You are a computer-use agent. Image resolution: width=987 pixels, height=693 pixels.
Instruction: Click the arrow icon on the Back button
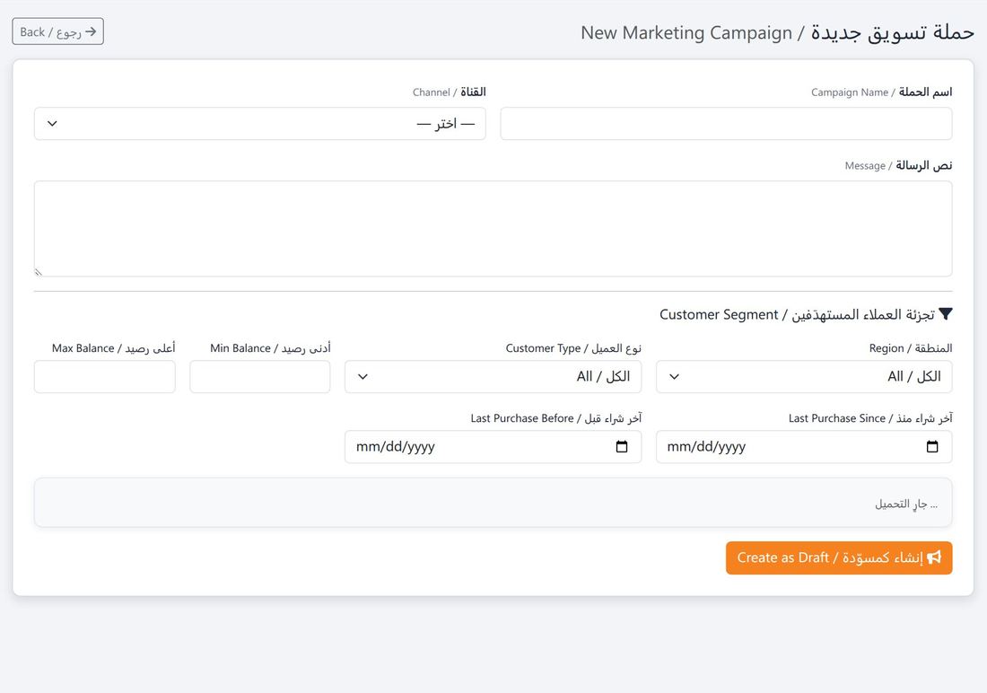coord(91,31)
